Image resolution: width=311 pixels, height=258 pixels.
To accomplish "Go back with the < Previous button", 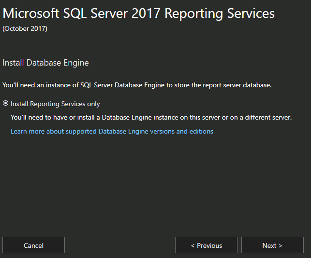I will coord(206,245).
